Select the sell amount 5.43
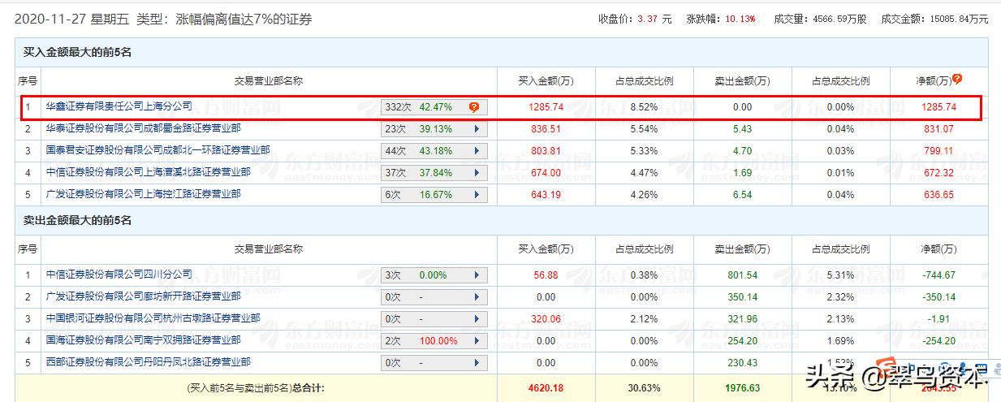Viewport: 1001px width, 402px height. 741,128
